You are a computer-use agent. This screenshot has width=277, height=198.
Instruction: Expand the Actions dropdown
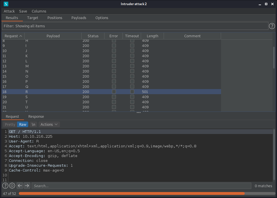tap(49, 124)
